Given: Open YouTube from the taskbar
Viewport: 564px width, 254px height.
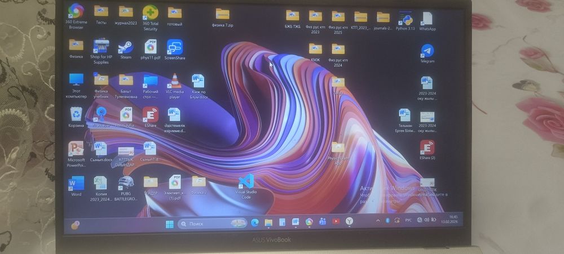Looking at the screenshot, I should click(x=336, y=222).
